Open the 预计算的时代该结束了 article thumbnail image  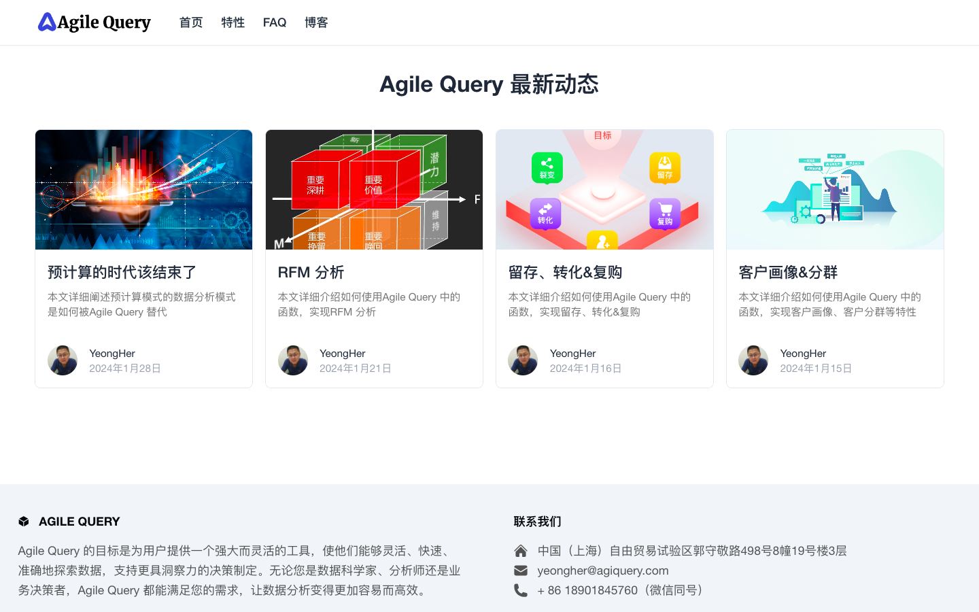[143, 190]
